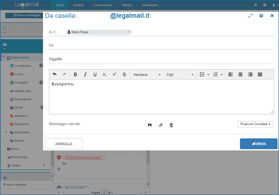Switch to the Rubrica tab
Image resolution: width=279 pixels, height=195 pixels.
(x=128, y=5)
